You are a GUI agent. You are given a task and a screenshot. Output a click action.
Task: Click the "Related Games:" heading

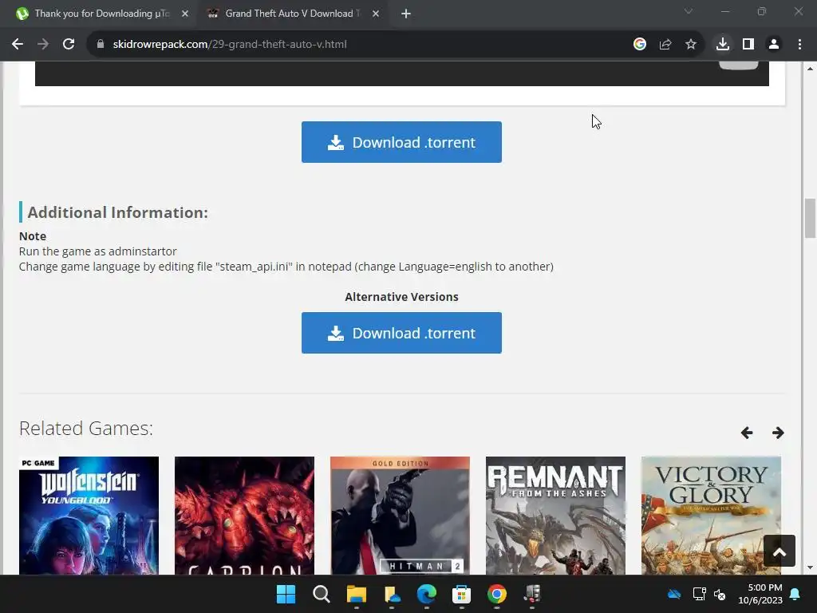coord(86,429)
